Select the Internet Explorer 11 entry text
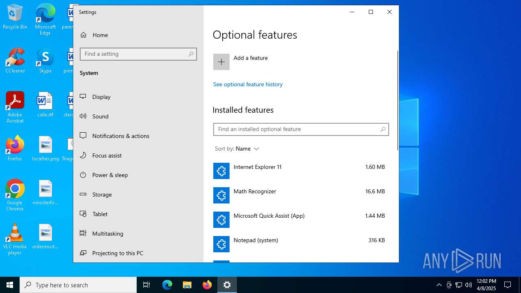 point(258,167)
